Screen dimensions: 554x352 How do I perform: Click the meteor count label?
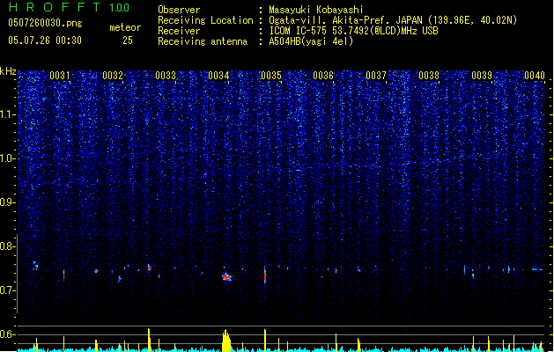125,27
